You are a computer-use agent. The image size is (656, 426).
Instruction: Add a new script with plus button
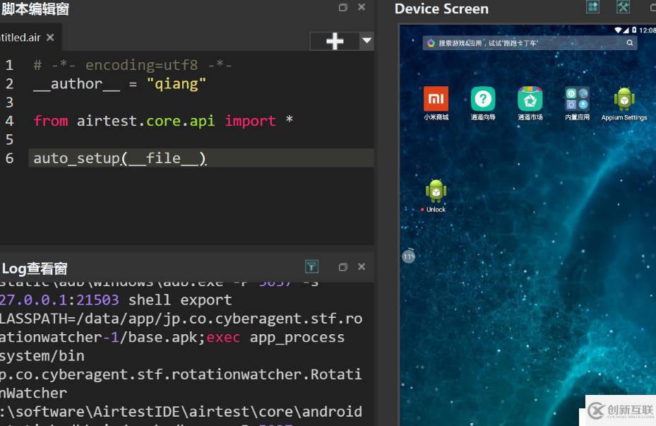coord(335,41)
